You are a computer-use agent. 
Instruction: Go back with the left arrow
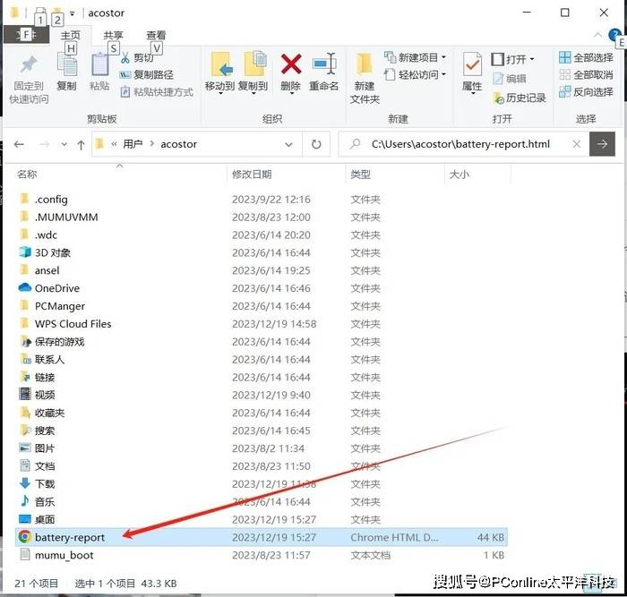click(19, 144)
